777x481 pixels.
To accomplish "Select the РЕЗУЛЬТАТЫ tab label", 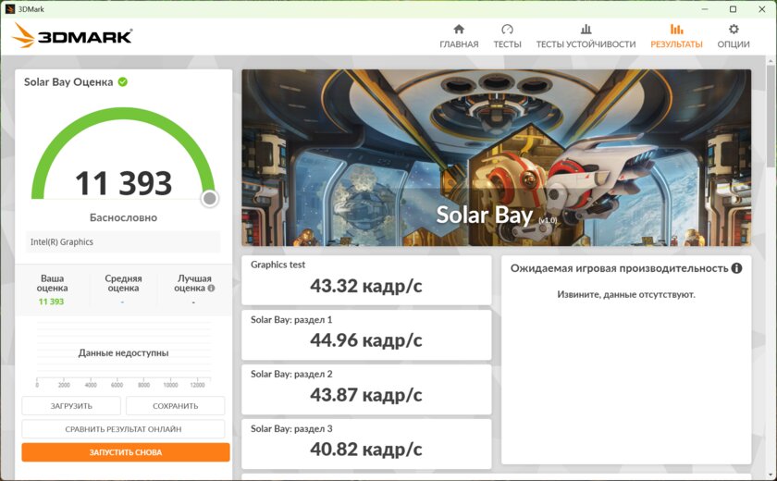I will [676, 44].
